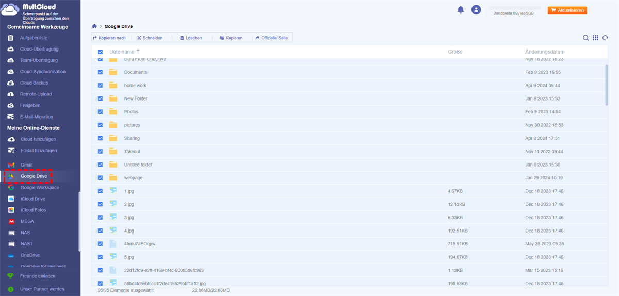Click the Aktualisieren upgrade button
The height and width of the screenshot is (296, 619).
click(567, 10)
